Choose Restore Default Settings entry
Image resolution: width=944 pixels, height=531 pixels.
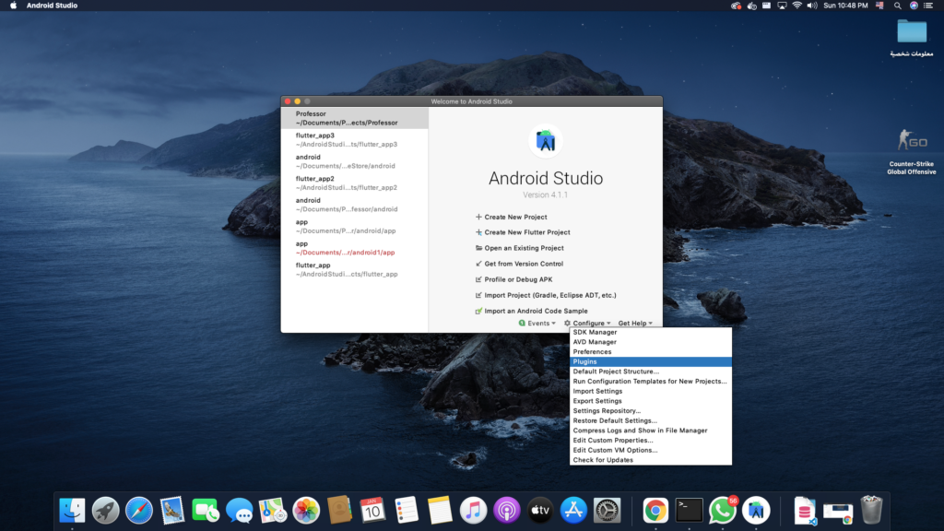point(650,420)
